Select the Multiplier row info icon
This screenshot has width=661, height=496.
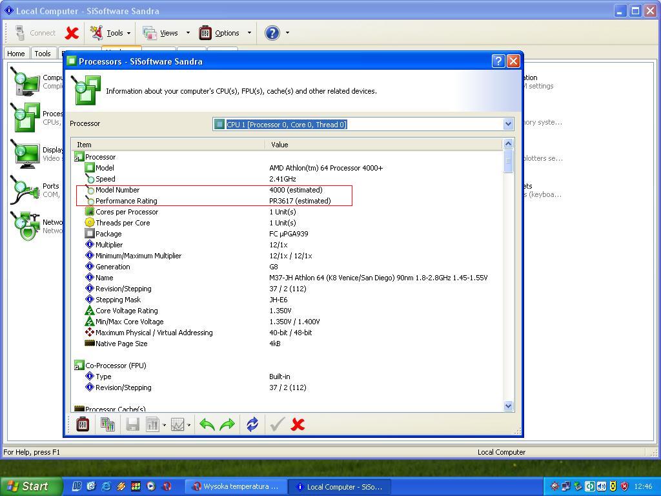89,244
